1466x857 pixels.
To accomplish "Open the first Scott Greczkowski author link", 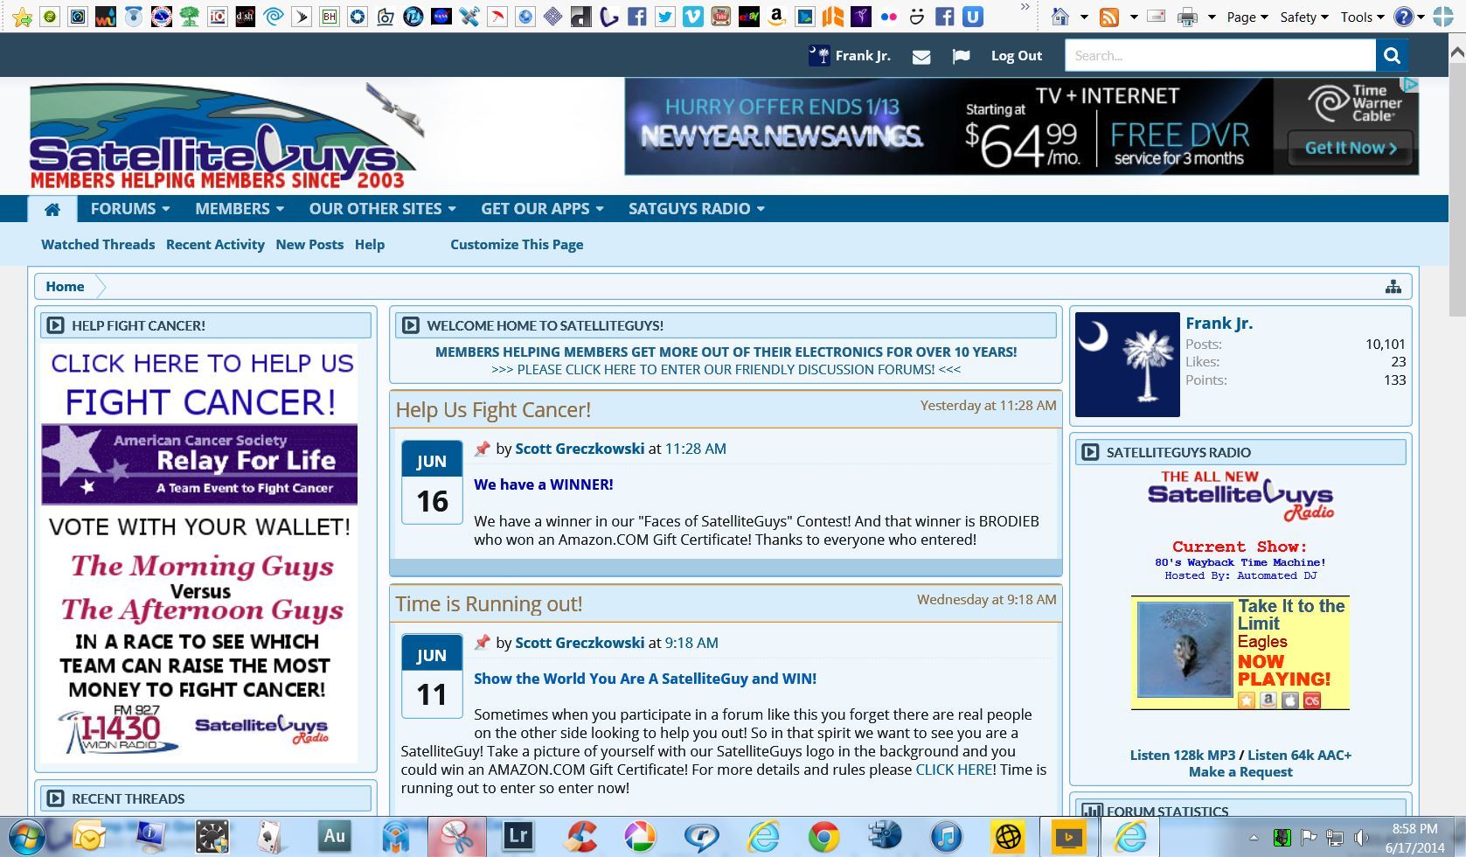I will (580, 449).
